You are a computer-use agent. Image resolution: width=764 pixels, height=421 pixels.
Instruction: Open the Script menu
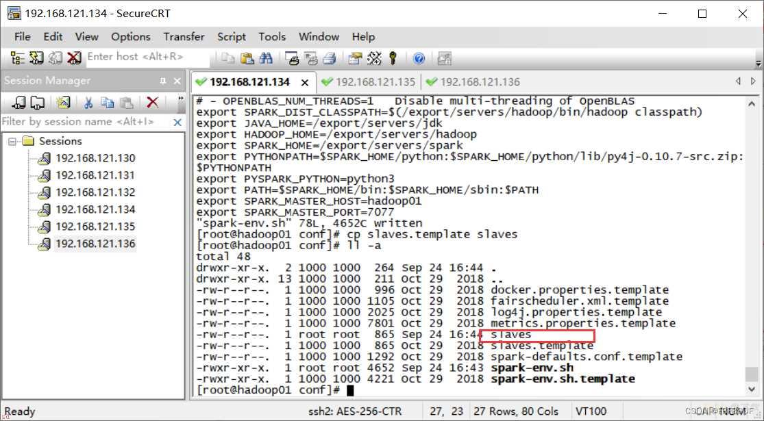232,36
